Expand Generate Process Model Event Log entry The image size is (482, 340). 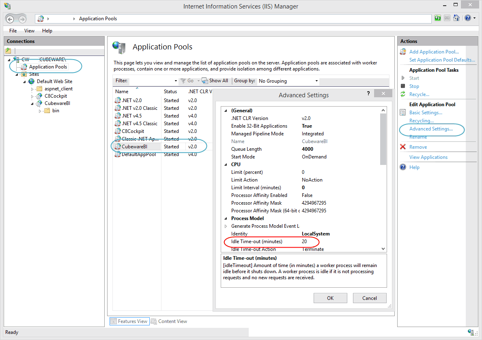point(226,227)
